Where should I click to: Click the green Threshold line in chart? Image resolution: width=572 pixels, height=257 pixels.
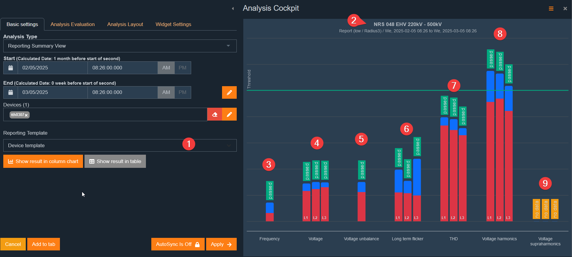(360, 90)
